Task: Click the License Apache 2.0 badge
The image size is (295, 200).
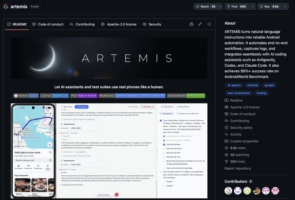Action: (54, 96)
